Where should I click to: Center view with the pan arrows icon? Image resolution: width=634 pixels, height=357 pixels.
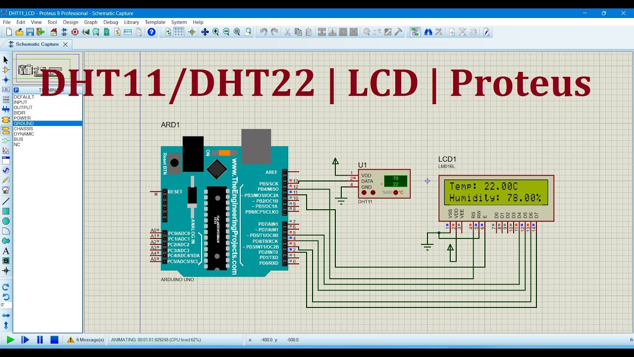(x=205, y=32)
